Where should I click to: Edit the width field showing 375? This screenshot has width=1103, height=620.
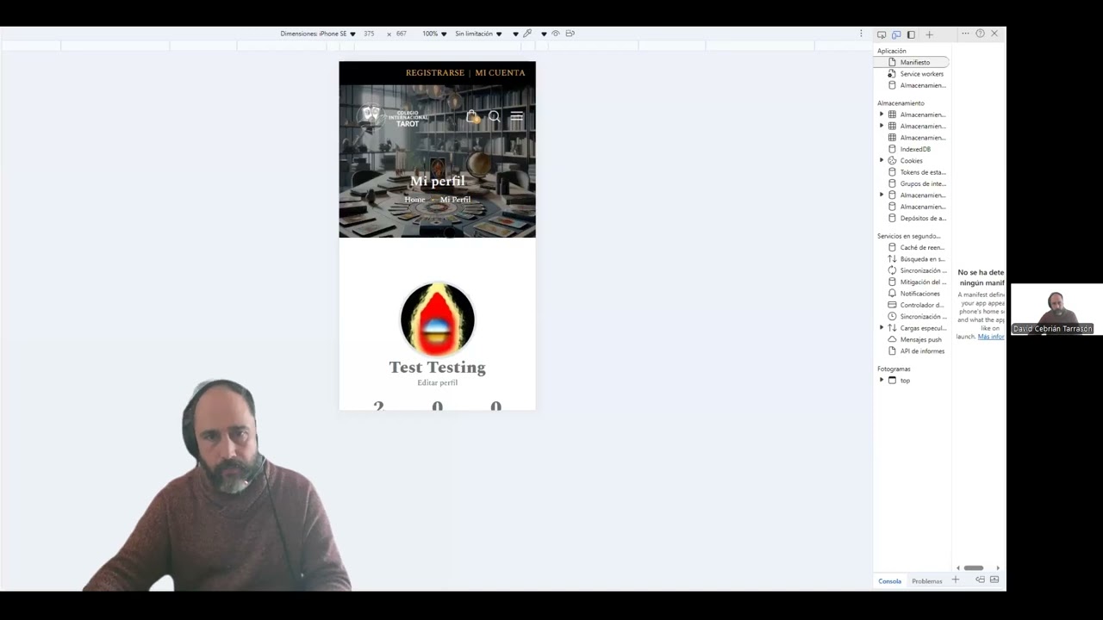pyautogui.click(x=369, y=34)
